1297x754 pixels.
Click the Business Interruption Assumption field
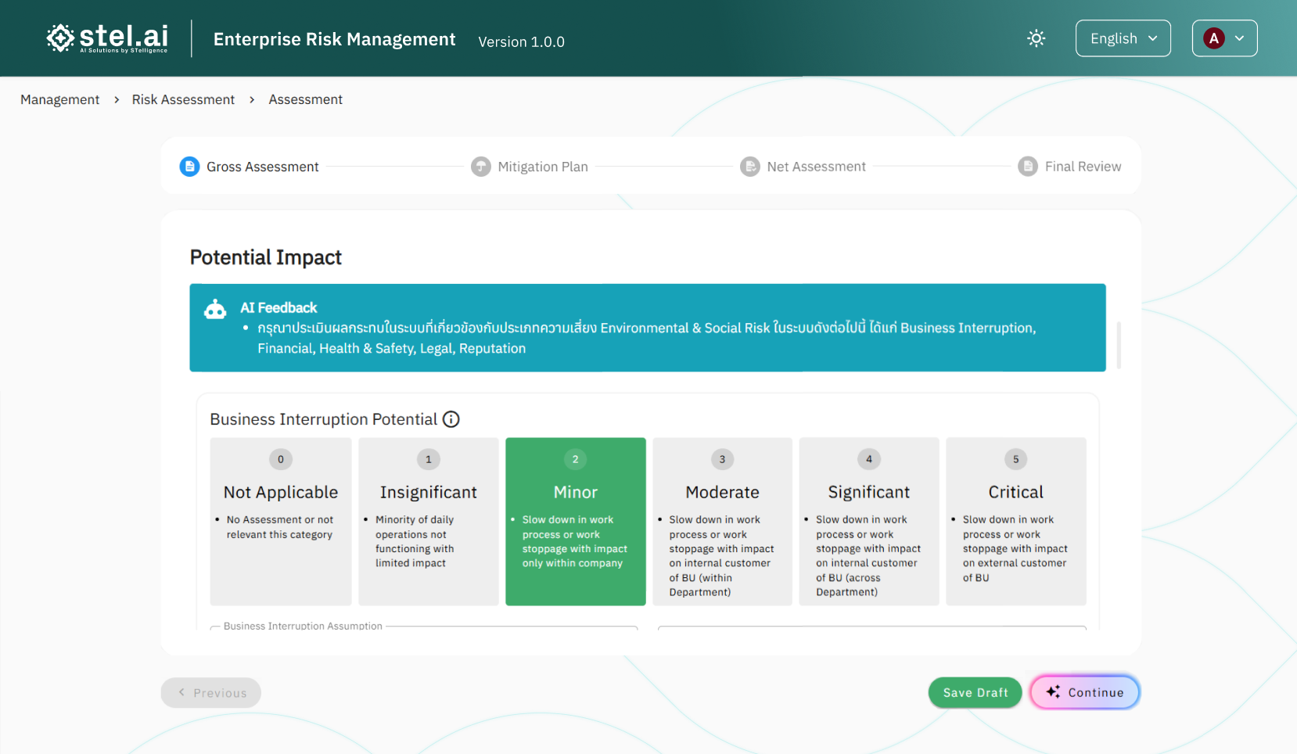pyautogui.click(x=423, y=628)
